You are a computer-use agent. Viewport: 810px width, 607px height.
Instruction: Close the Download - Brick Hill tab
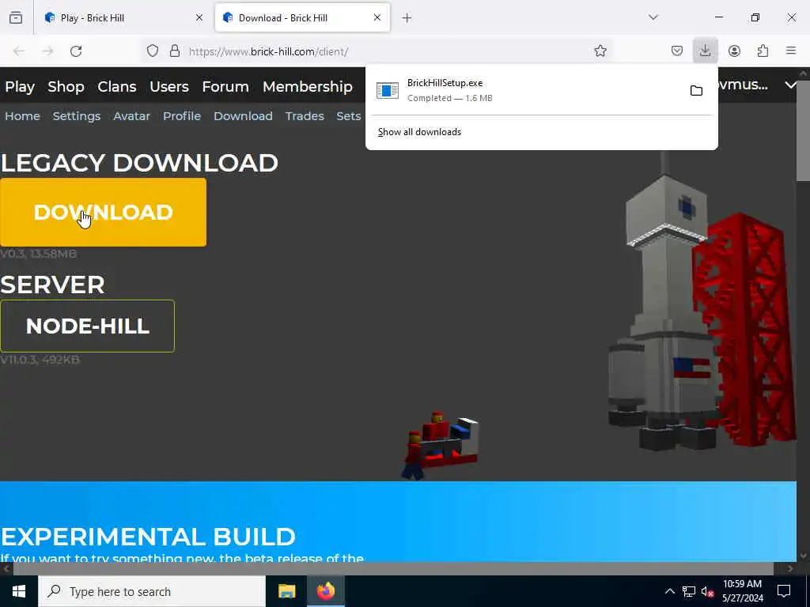(x=377, y=17)
